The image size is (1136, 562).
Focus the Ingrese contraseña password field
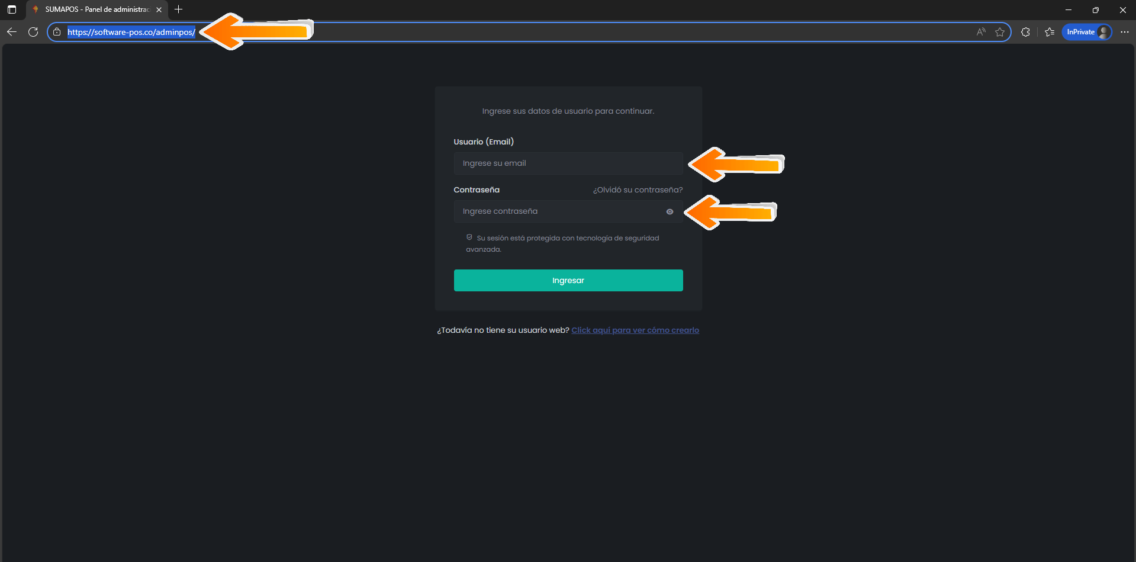556,211
